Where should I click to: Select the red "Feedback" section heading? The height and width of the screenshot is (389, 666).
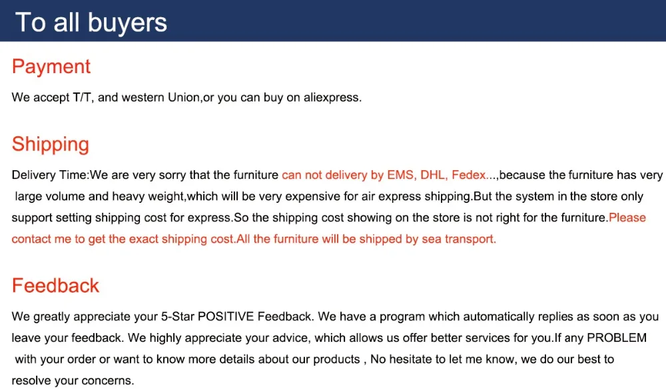click(55, 285)
